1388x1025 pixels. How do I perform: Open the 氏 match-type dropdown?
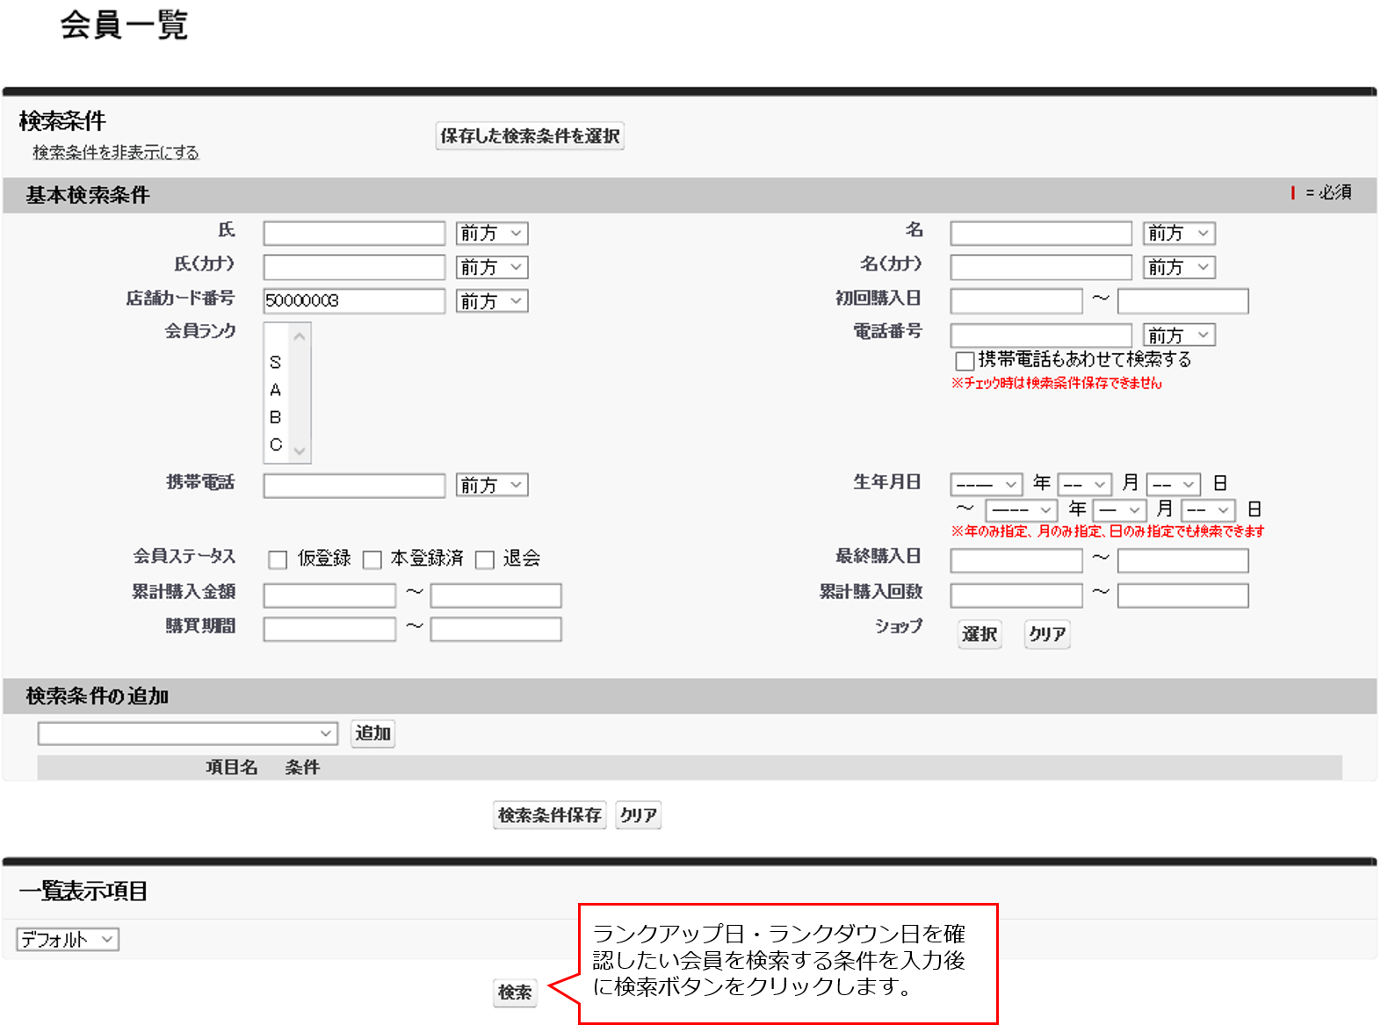click(492, 234)
